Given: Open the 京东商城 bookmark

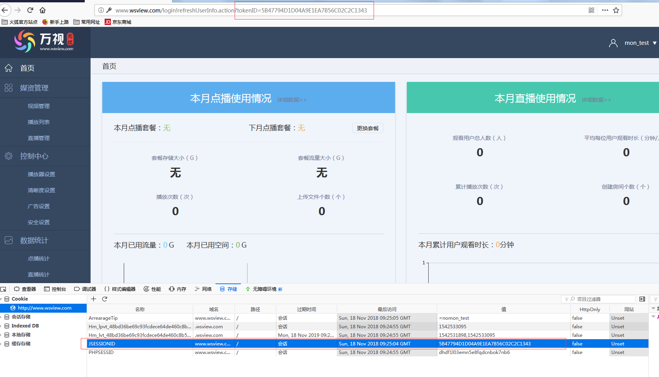Looking at the screenshot, I should pyautogui.click(x=118, y=22).
